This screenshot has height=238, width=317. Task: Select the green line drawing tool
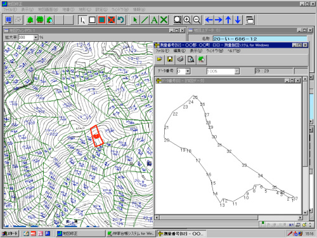[x=145, y=20]
